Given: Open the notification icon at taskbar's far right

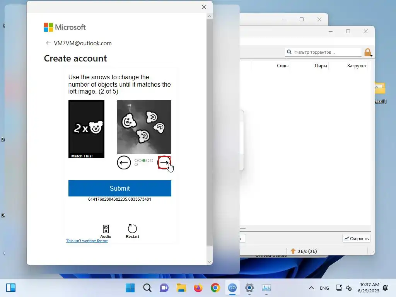Looking at the screenshot, I should pyautogui.click(x=386, y=288).
